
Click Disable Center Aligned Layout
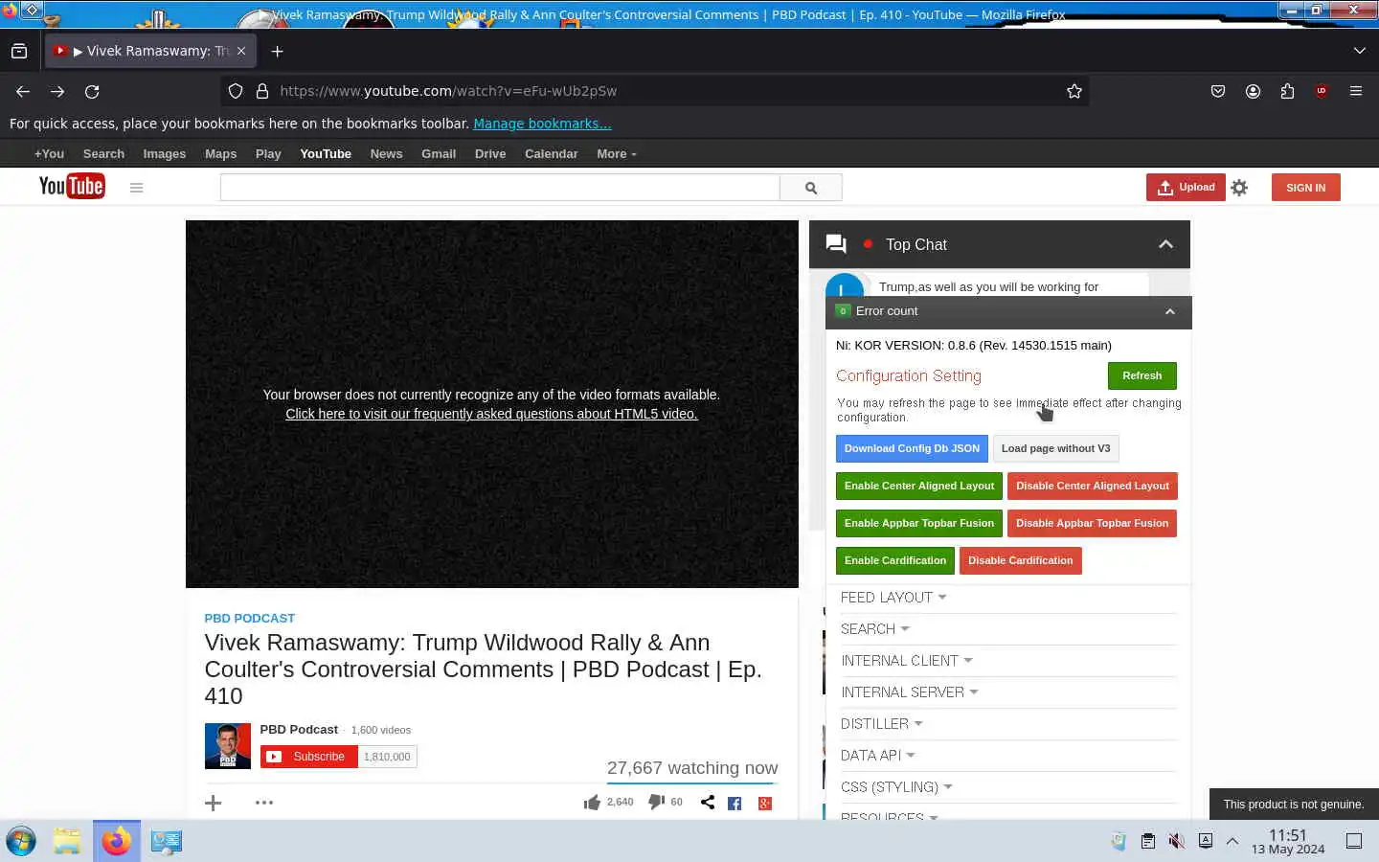coord(1093,486)
